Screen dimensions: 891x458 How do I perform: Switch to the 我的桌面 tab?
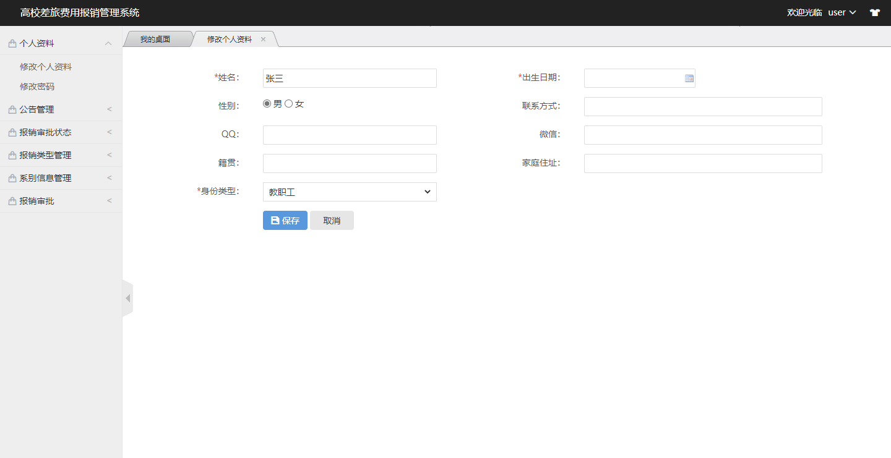[x=157, y=38]
